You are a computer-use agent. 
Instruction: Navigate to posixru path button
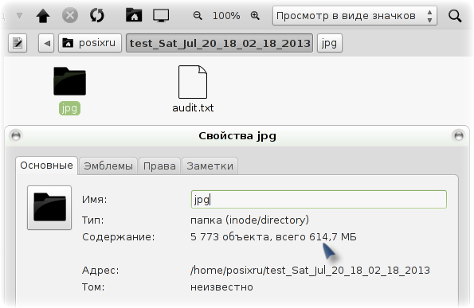pos(90,43)
